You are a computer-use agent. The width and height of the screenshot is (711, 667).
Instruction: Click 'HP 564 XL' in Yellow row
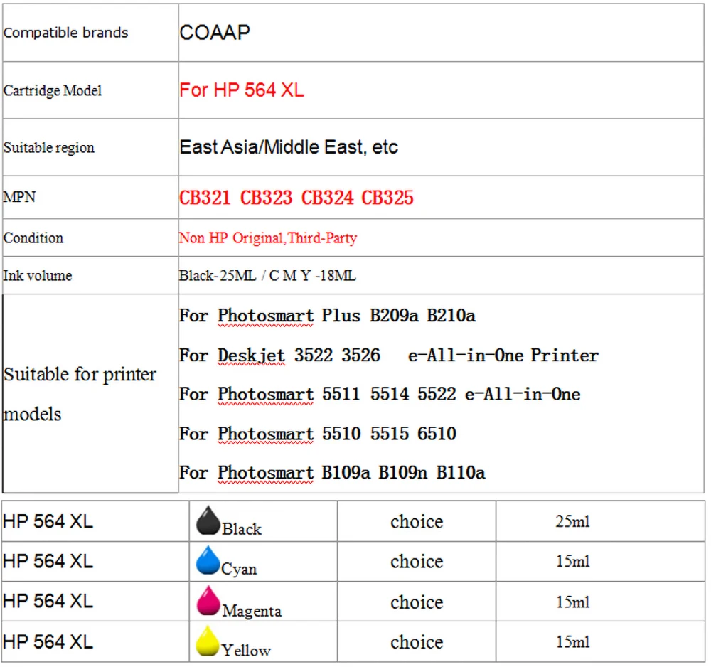pyautogui.click(x=48, y=641)
